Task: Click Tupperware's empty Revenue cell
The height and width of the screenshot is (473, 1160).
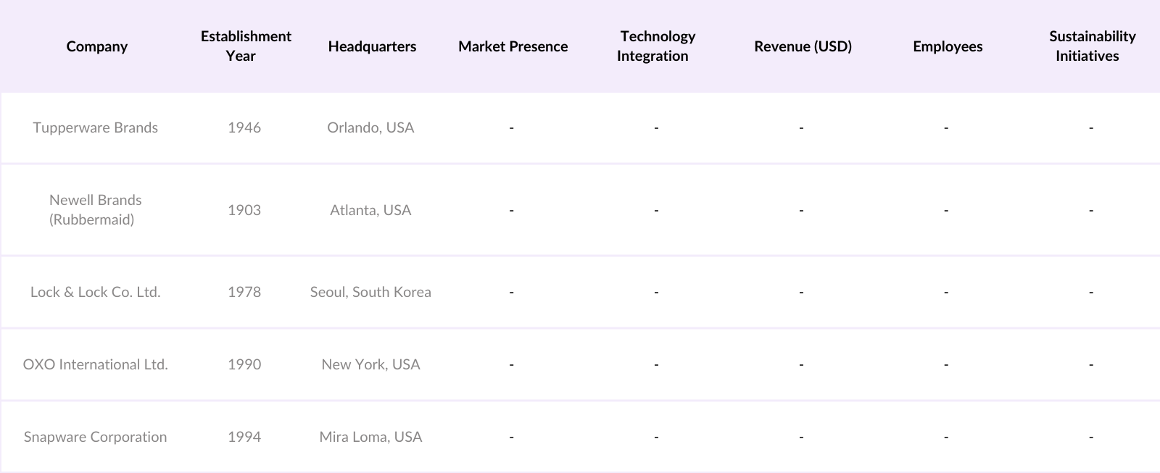Action: click(x=801, y=127)
